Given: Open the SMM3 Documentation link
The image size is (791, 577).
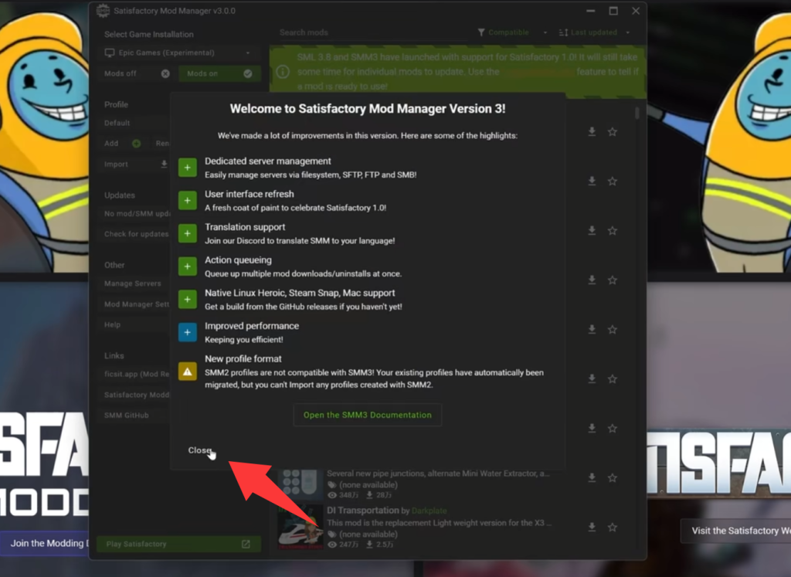Looking at the screenshot, I should pos(367,415).
